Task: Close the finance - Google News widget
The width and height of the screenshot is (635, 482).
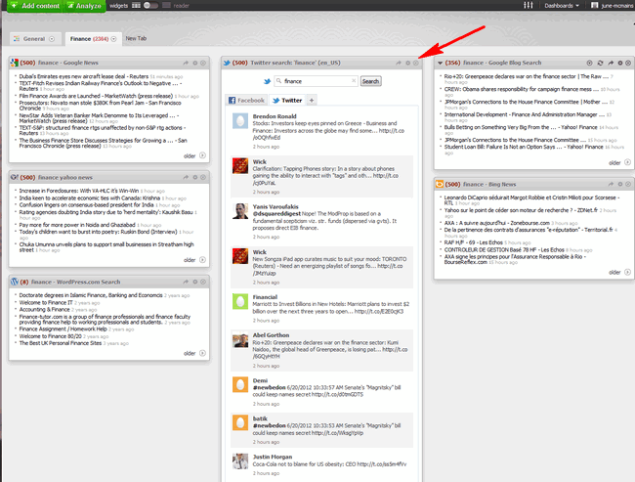Action: (x=203, y=63)
